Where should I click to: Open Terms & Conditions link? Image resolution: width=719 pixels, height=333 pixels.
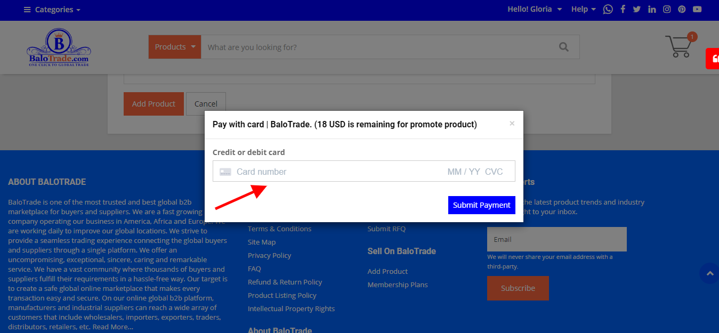[279, 229]
